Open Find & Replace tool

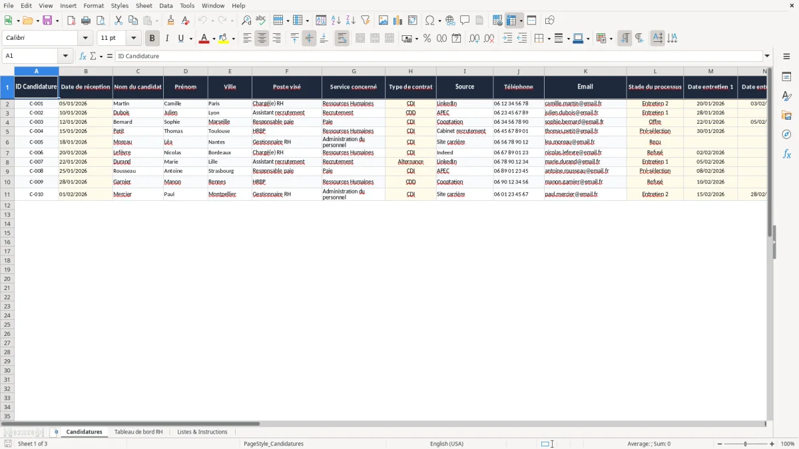pyautogui.click(x=246, y=21)
